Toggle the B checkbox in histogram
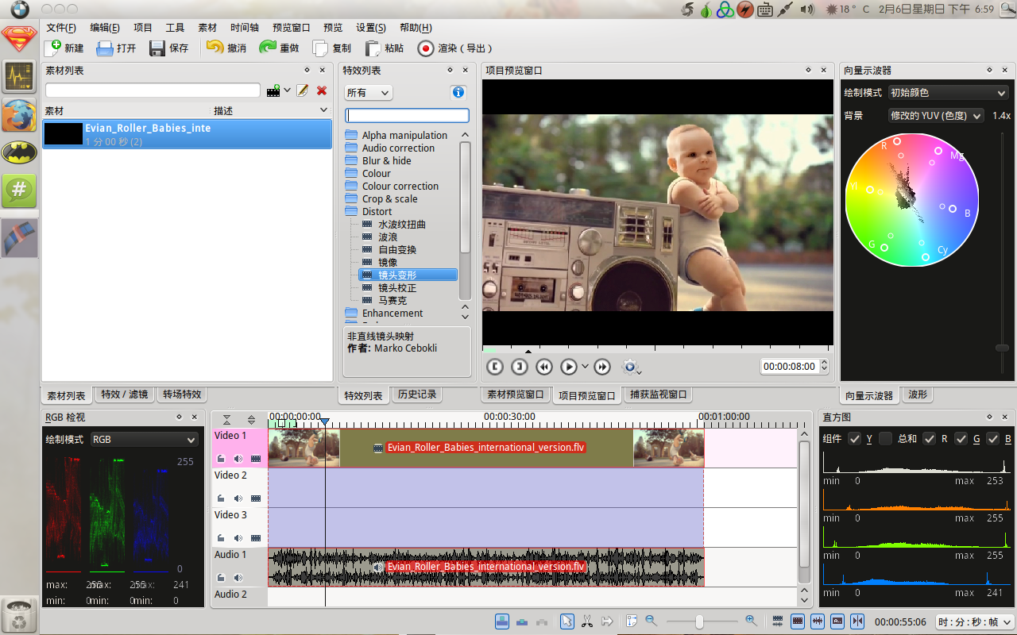Image resolution: width=1017 pixels, height=635 pixels. click(992, 439)
